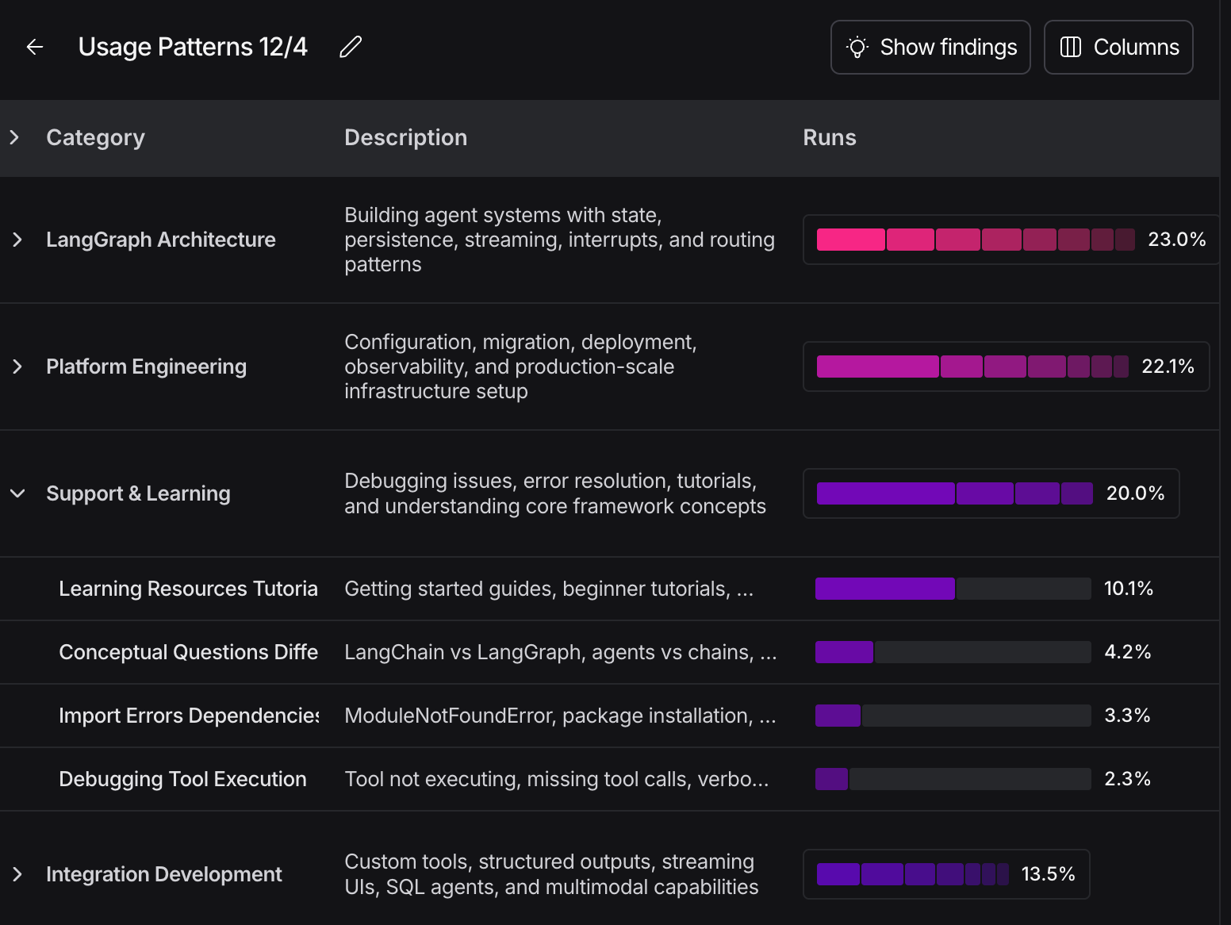The height and width of the screenshot is (925, 1231).
Task: Open the Learning Resources Tutorials subcategory
Action: pos(188,589)
